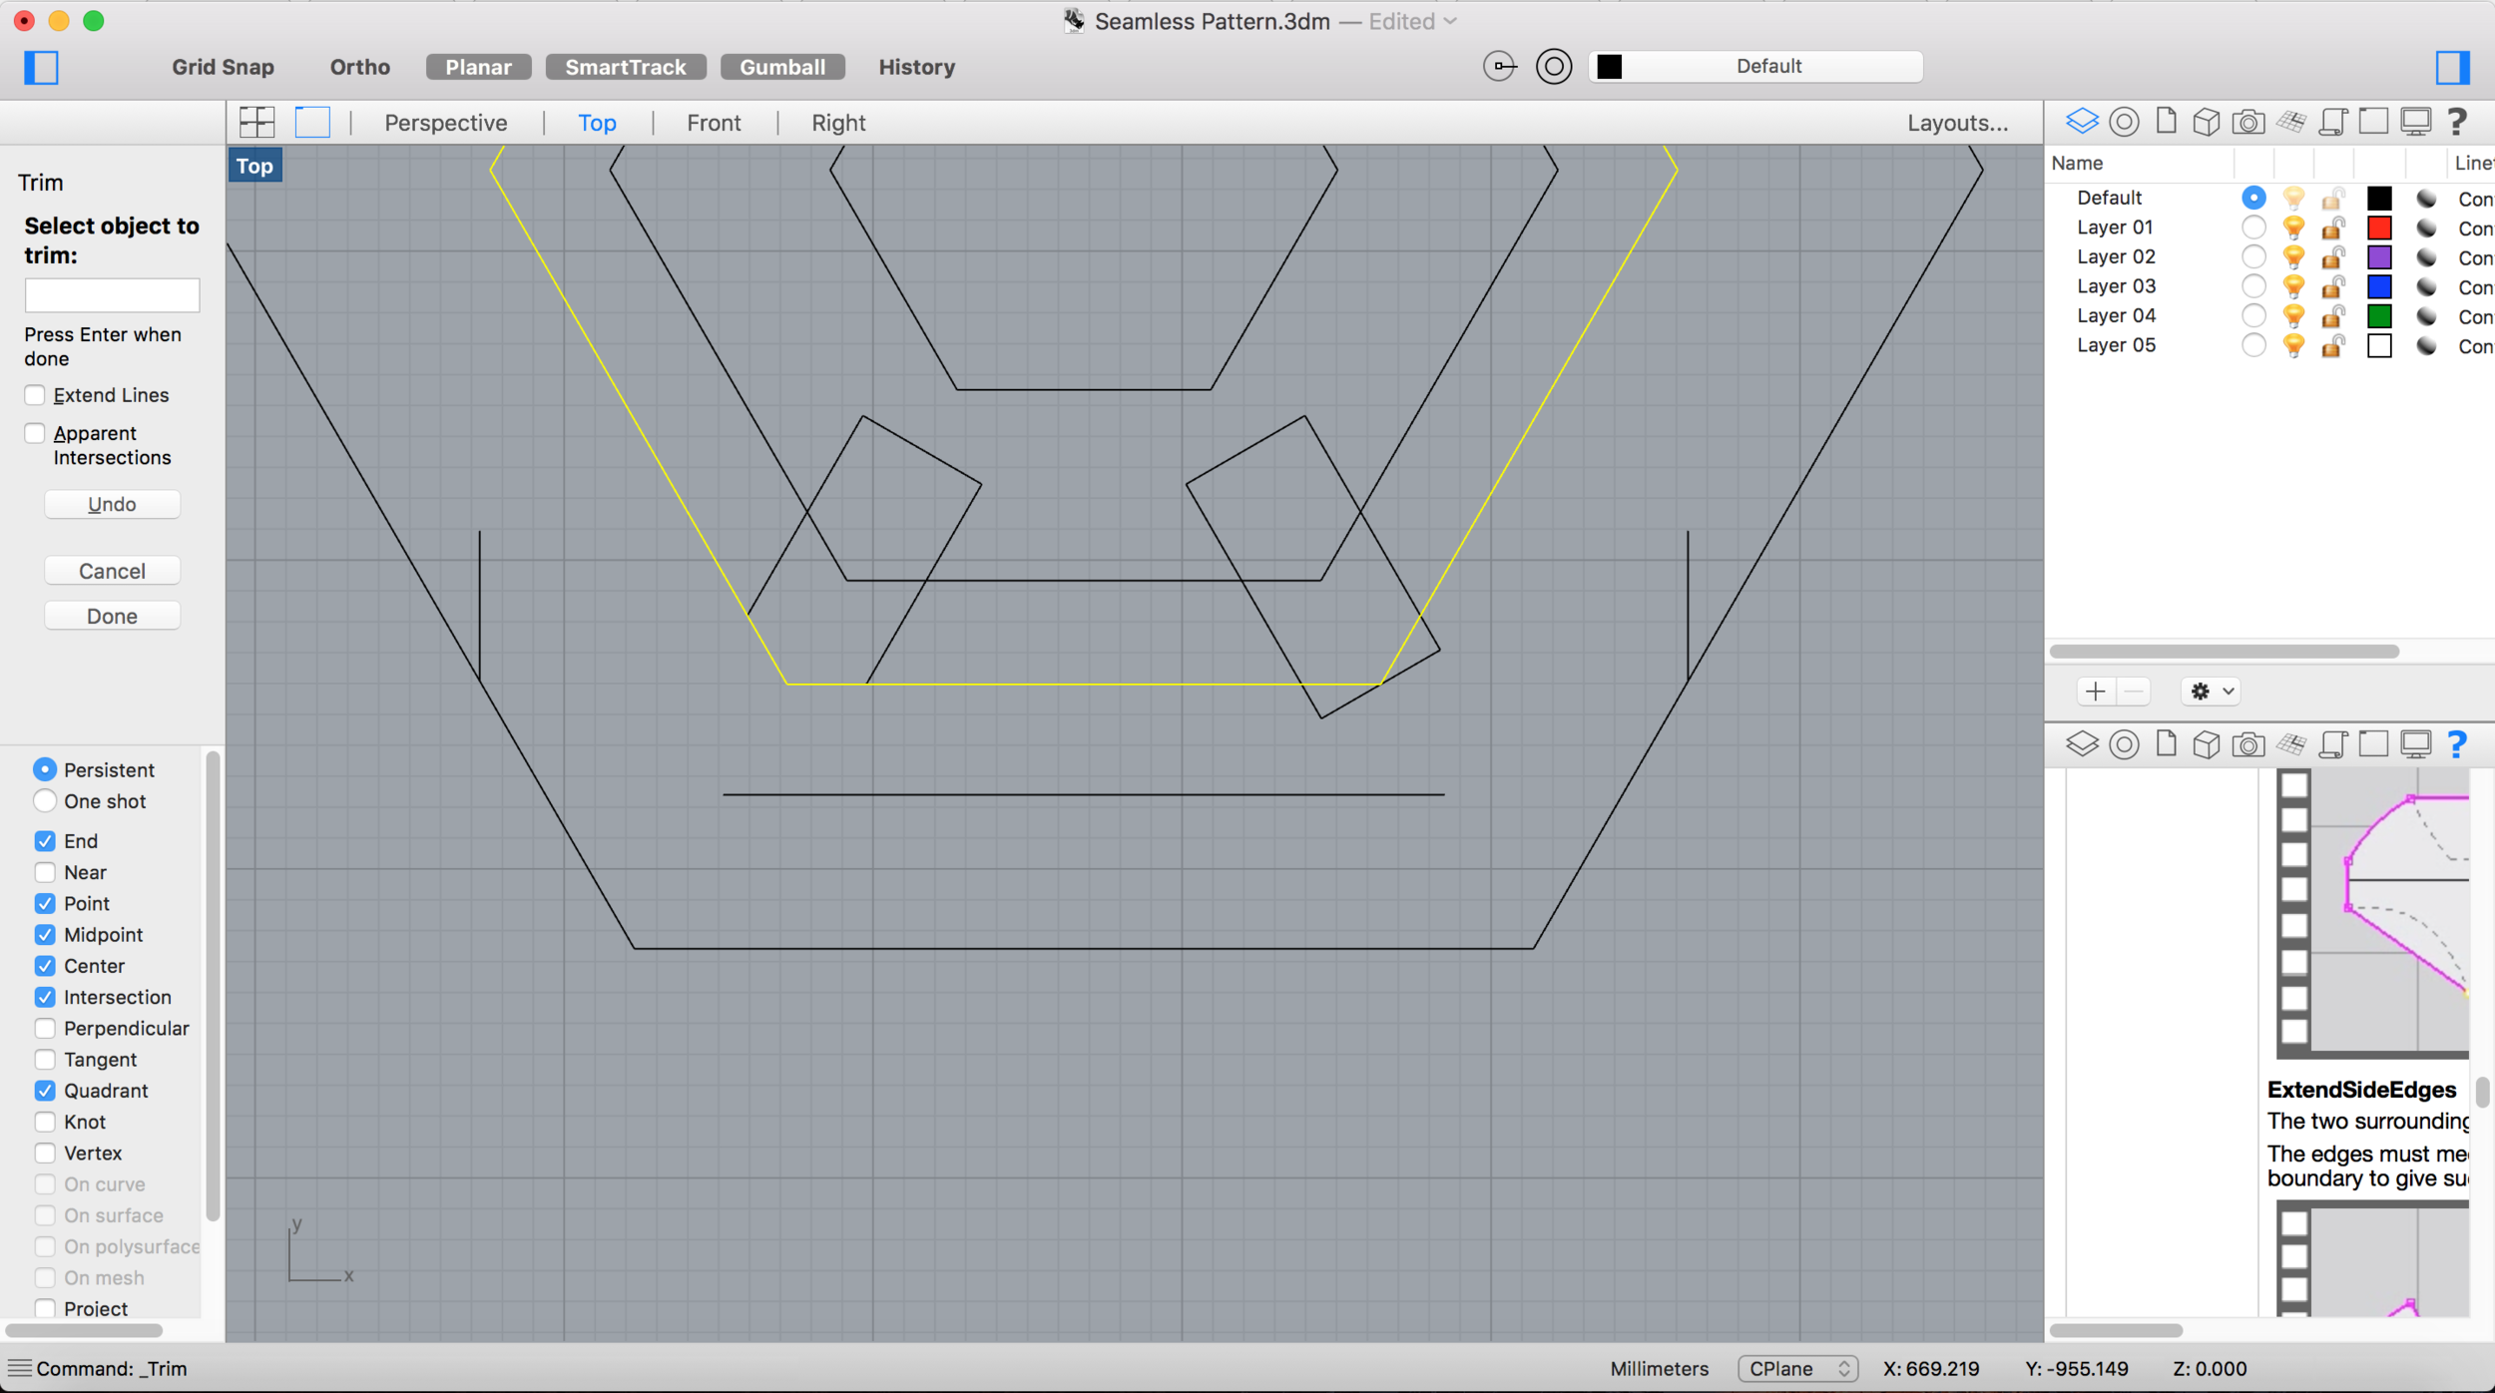Toggle the right sidebar panel icon
Image resolution: width=2495 pixels, height=1393 pixels.
2452,67
